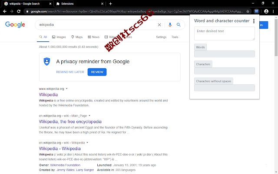Select the All results tab

point(43,37)
